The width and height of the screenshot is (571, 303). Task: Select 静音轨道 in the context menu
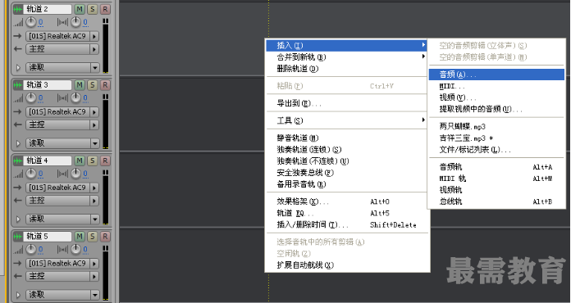(x=347, y=138)
